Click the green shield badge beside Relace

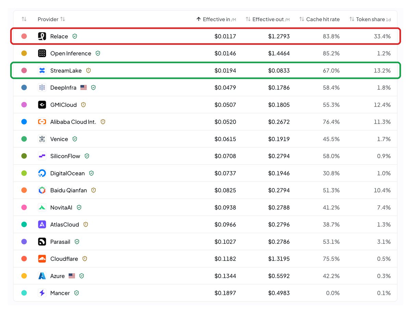(x=75, y=36)
